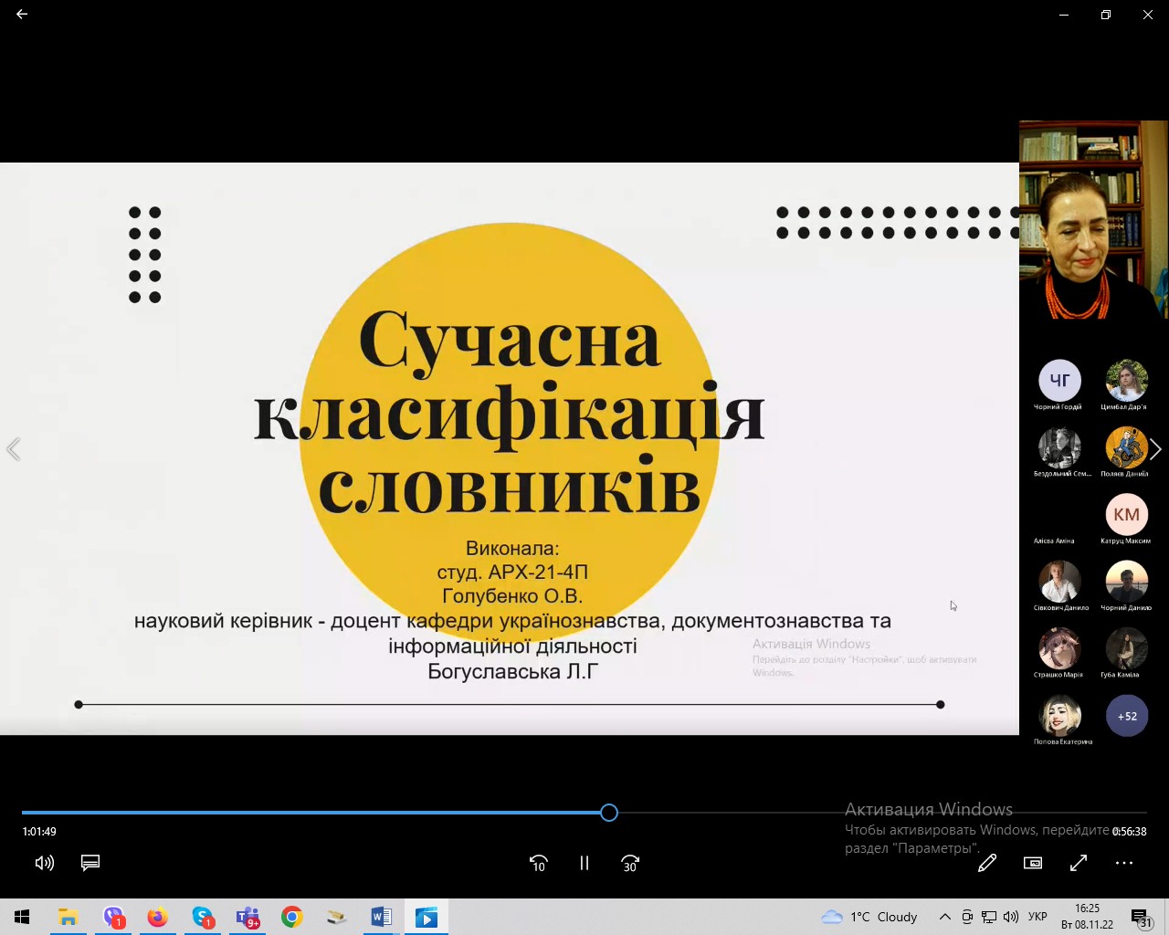Pause the video playback
Image resolution: width=1169 pixels, height=935 pixels.
click(584, 863)
